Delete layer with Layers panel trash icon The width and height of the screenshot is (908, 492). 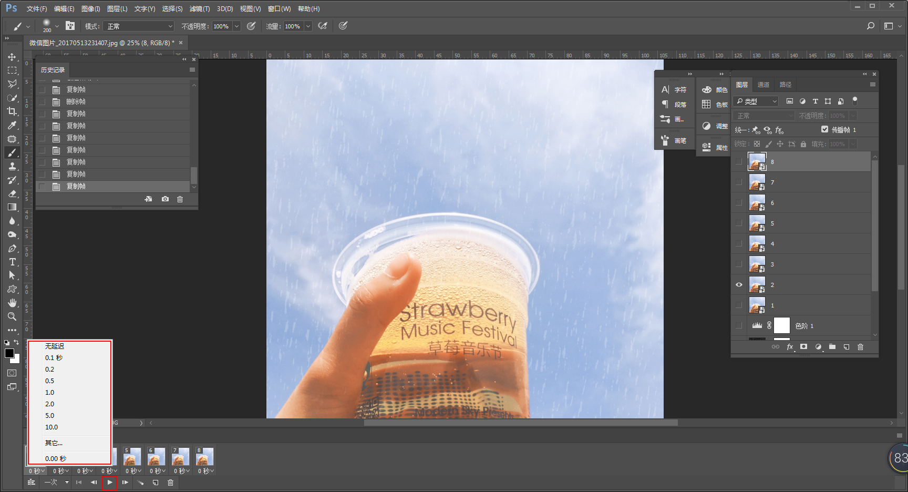(860, 347)
